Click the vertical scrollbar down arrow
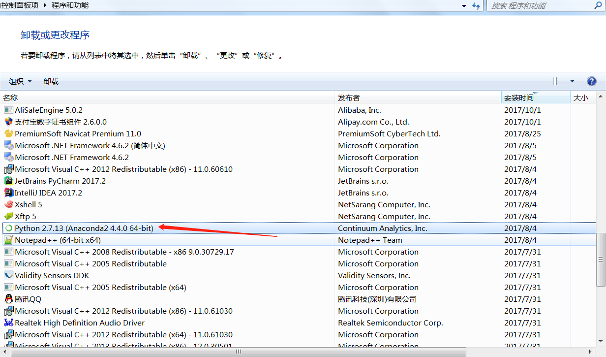This screenshot has height=357, width=606. pyautogui.click(x=601, y=341)
